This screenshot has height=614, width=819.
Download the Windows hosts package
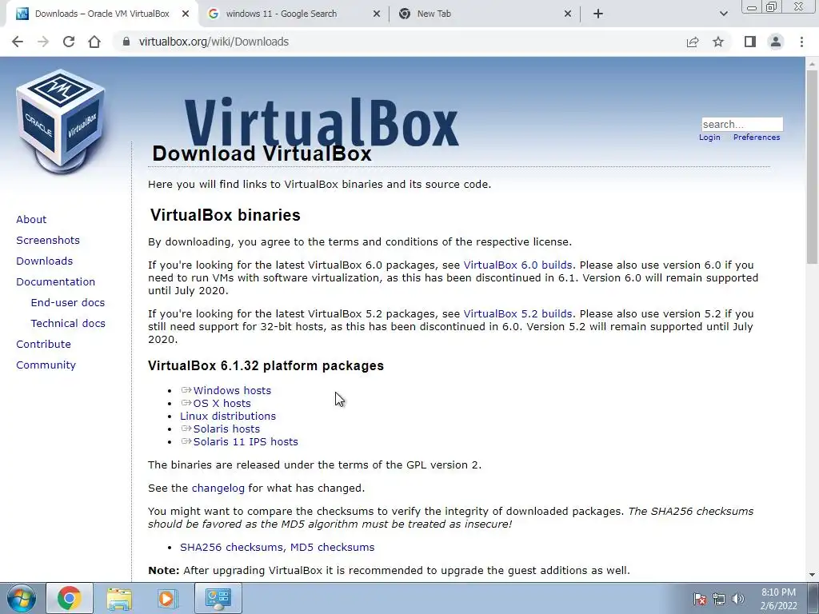coord(232,390)
